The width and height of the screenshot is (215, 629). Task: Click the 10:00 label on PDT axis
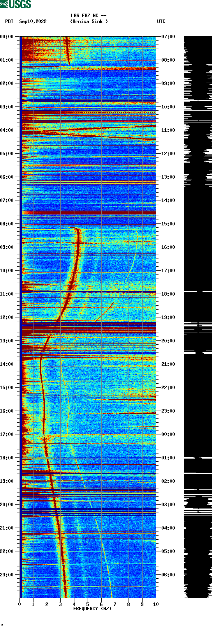(x=7, y=271)
